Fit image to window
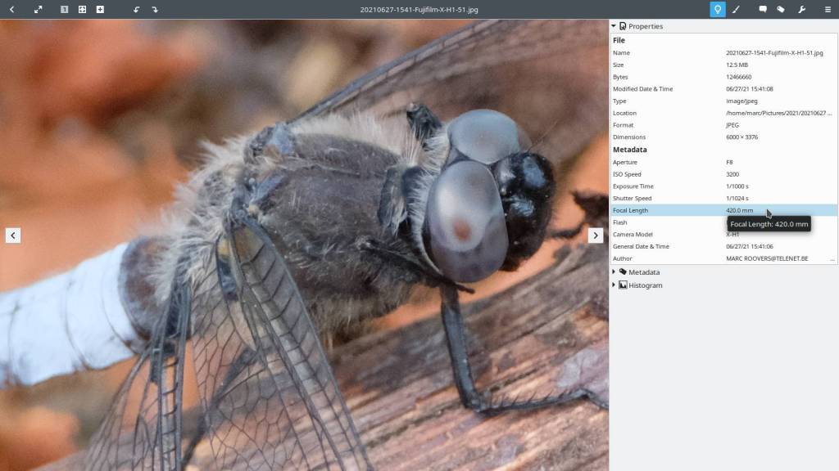 coord(83,9)
